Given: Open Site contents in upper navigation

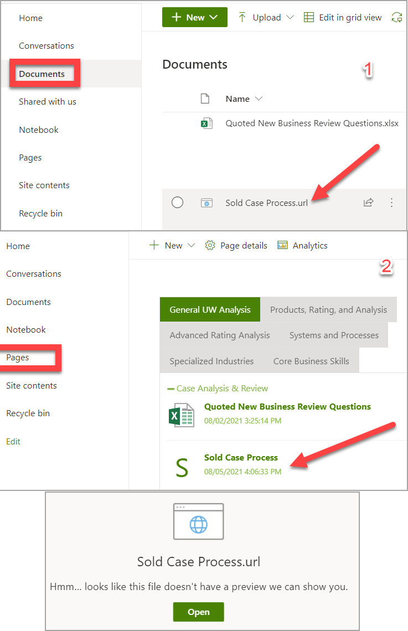Looking at the screenshot, I should pyautogui.click(x=44, y=185).
